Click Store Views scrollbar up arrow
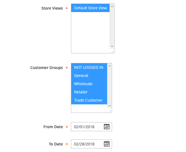Viewport: 186px width, 152px height. coord(112,6)
